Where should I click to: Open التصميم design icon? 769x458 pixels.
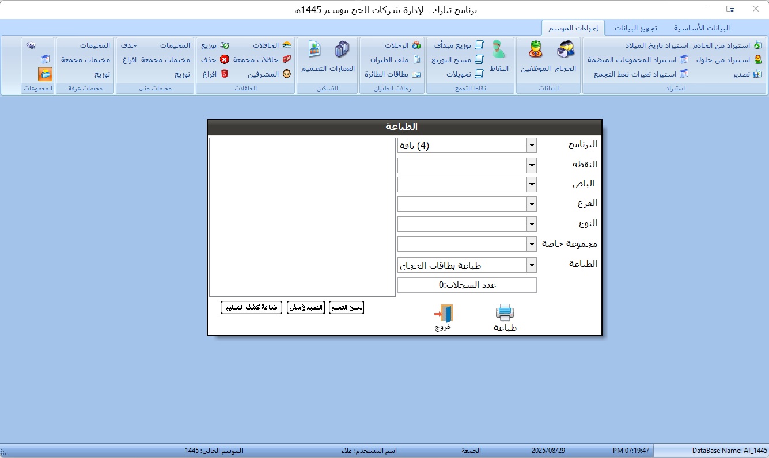click(x=314, y=52)
